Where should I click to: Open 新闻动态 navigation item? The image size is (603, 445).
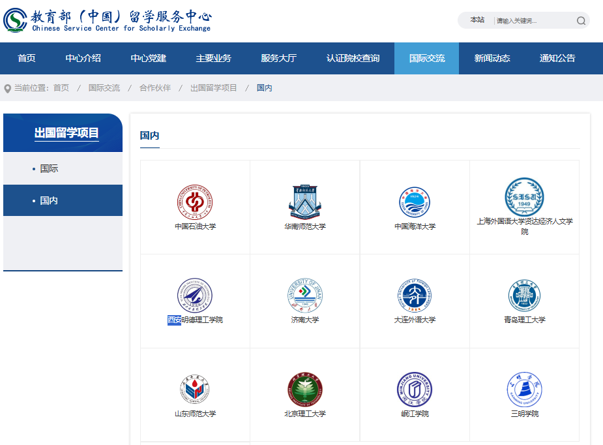[x=492, y=58]
